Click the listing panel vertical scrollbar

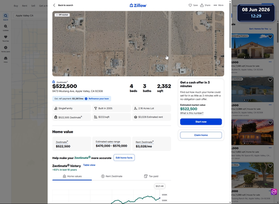(230, 25)
